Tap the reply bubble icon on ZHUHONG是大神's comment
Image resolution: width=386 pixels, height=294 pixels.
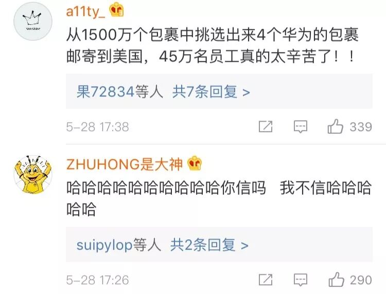tap(301, 280)
